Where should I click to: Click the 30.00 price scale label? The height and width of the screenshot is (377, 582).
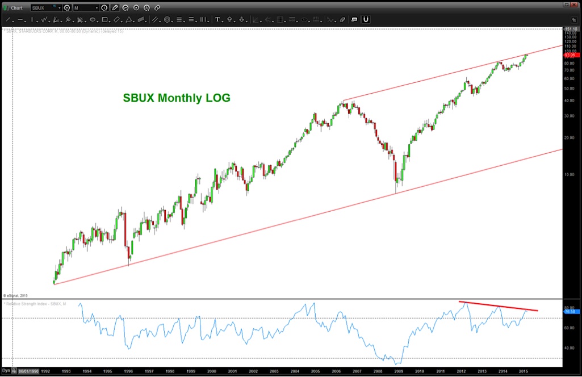pyautogui.click(x=570, y=116)
